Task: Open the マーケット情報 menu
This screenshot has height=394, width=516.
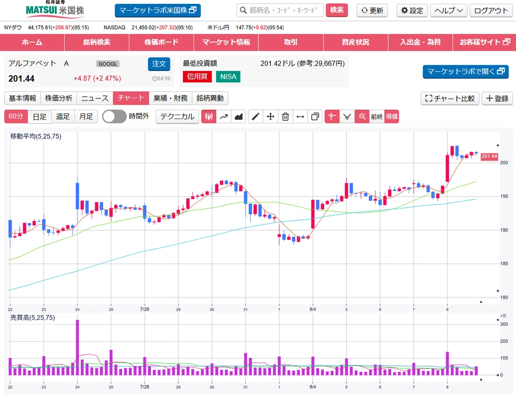Action: [x=226, y=42]
